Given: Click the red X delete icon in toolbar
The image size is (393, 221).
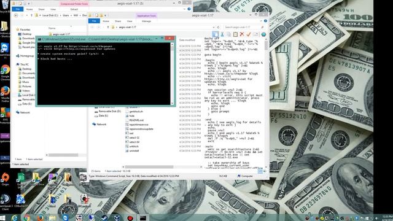Looking at the screenshot, I should [x=242, y=34].
